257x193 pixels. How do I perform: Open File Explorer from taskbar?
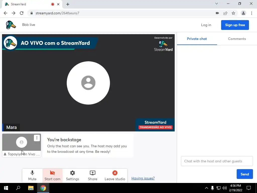pyautogui.click(x=31, y=188)
